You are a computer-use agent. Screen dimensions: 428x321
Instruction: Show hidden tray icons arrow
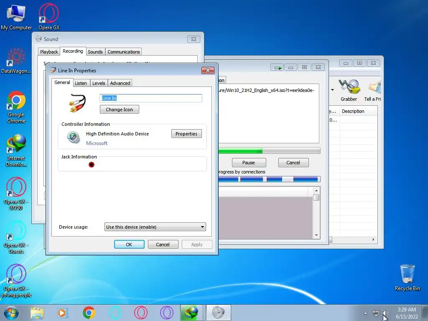(365, 313)
